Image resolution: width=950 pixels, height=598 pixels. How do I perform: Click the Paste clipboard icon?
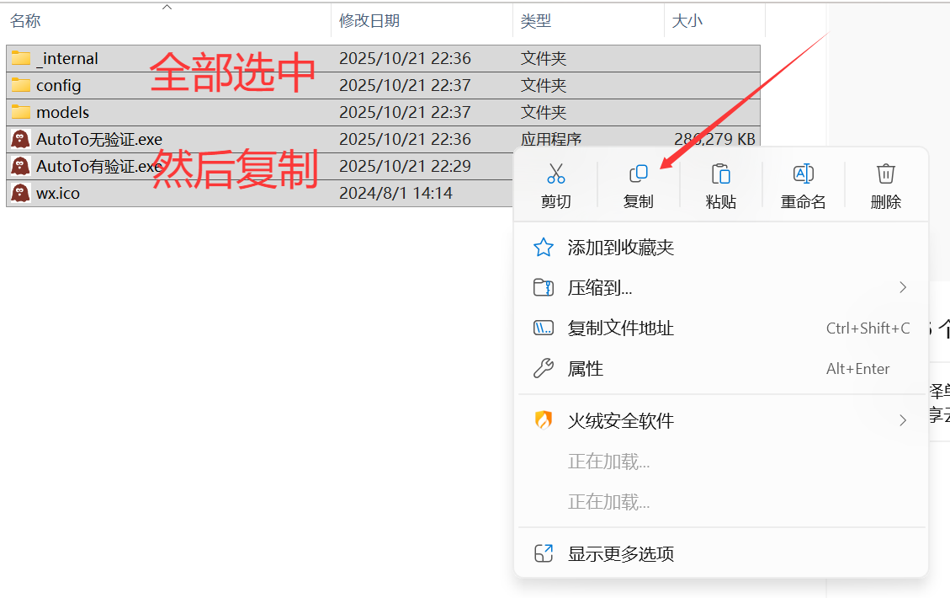click(x=720, y=174)
